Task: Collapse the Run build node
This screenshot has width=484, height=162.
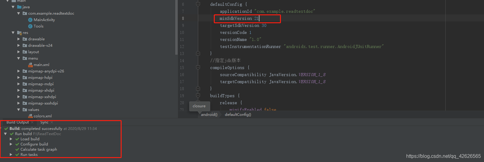Action: 6,134
